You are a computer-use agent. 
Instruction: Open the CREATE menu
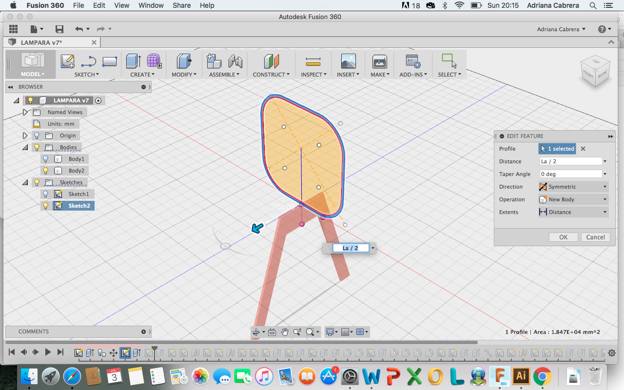(x=142, y=75)
